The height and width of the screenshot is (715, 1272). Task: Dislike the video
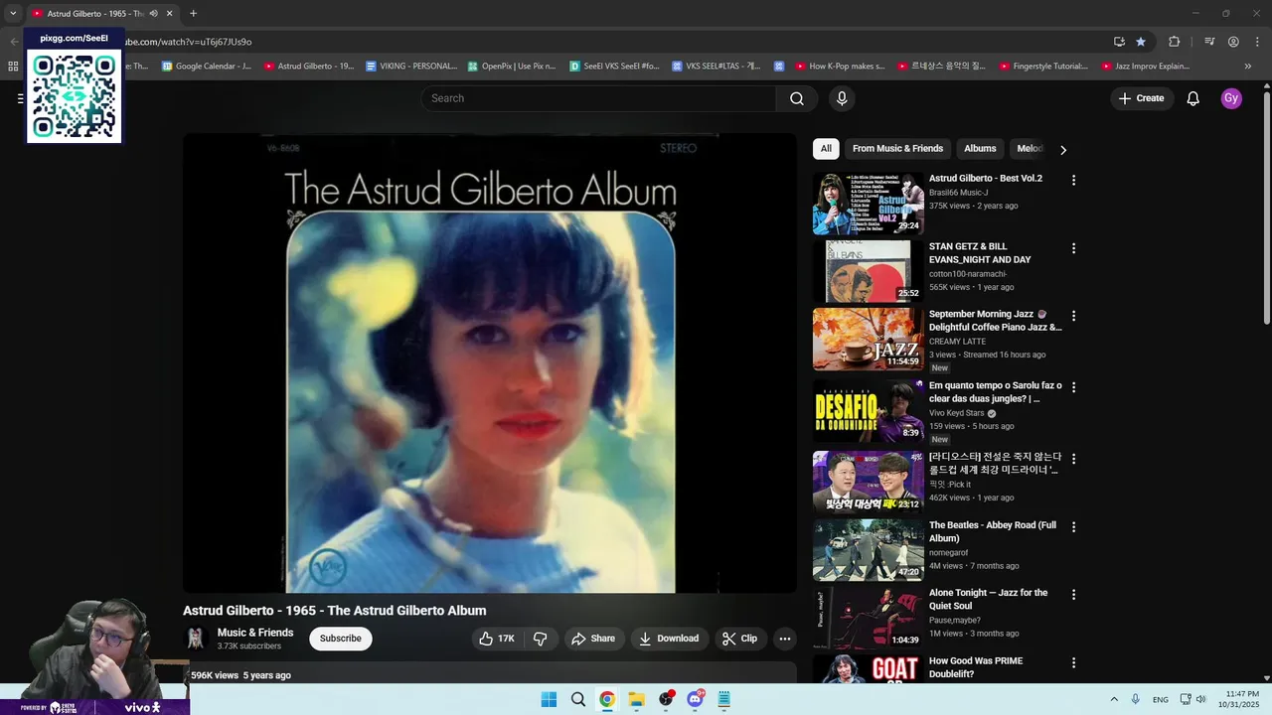pyautogui.click(x=541, y=639)
